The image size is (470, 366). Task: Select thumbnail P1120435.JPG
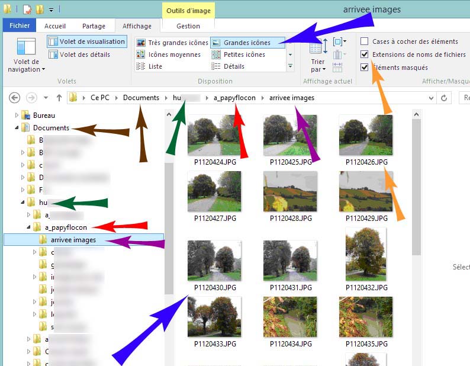point(366,317)
